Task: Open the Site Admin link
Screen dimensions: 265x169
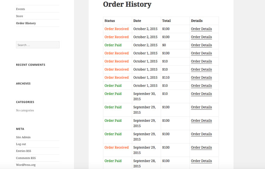Action: [x=23, y=137]
